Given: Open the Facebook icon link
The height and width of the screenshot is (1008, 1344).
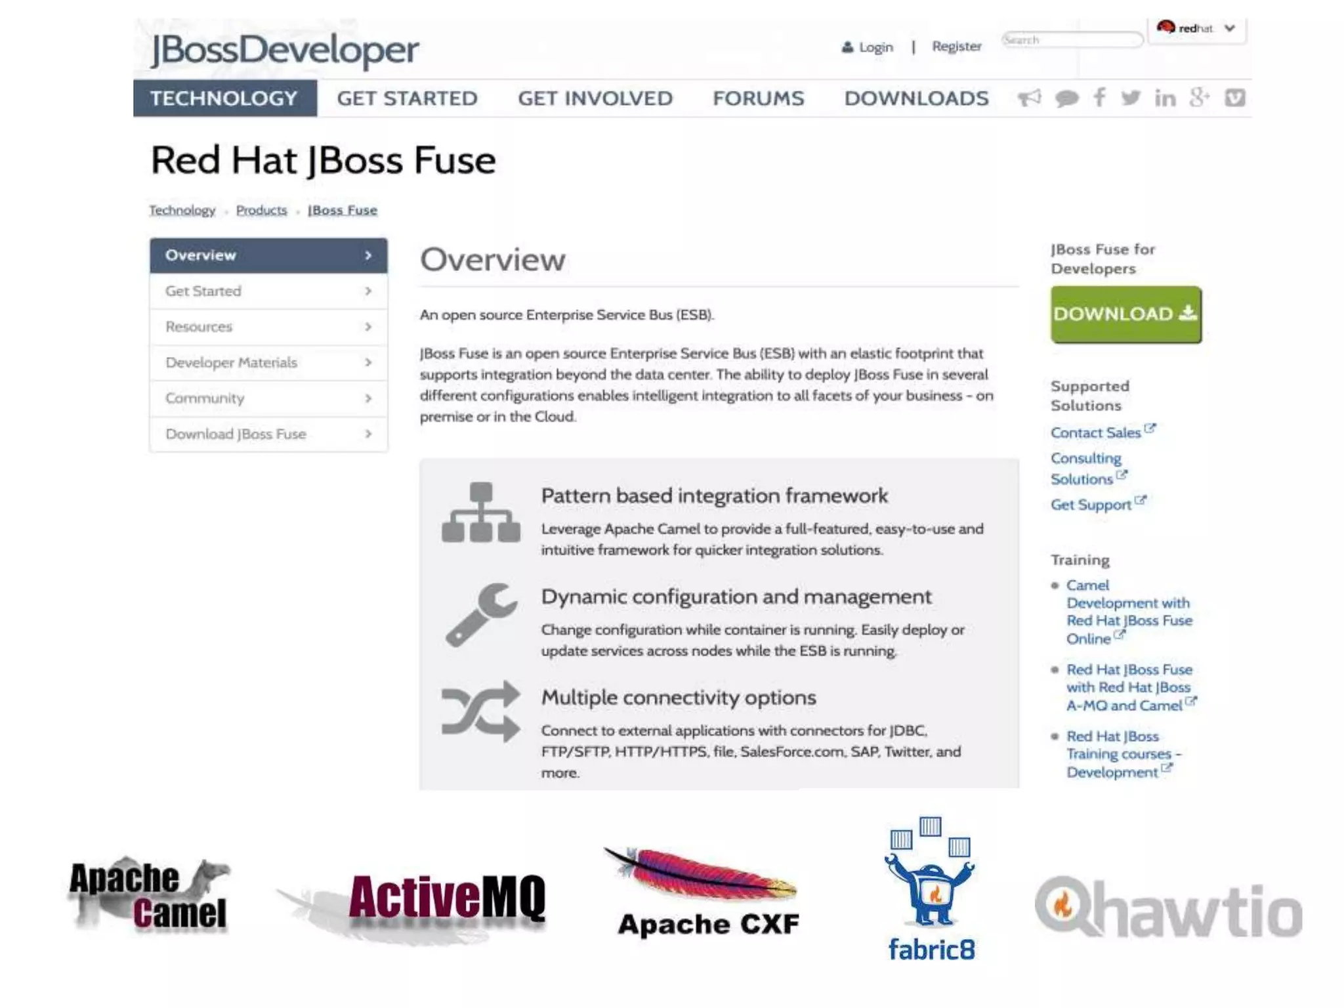Looking at the screenshot, I should (1099, 98).
